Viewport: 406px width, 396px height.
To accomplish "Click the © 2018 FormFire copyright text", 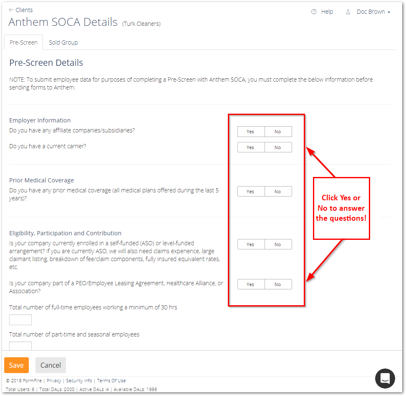I will (23, 381).
